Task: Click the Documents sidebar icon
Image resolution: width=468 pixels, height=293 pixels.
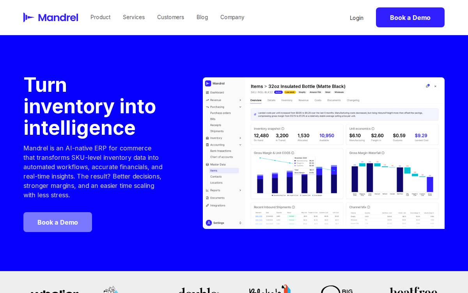Action: 207,198
